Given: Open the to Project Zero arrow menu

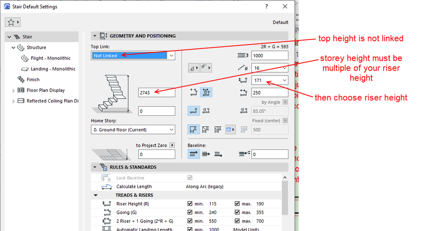Looking at the screenshot, I should 172,145.
